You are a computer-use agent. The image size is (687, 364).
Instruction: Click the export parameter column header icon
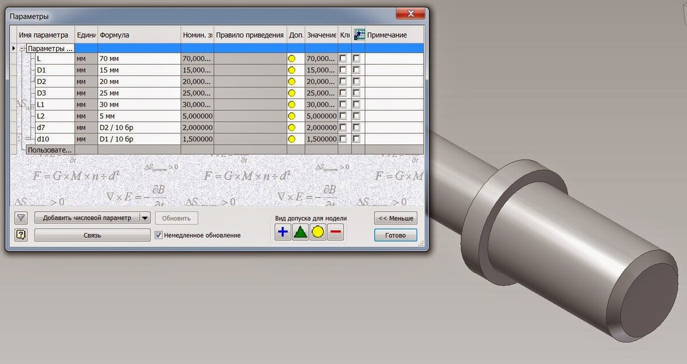[359, 35]
